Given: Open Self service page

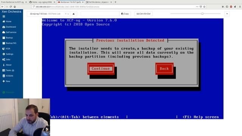Looking at the screenshot, I should point(9,32).
